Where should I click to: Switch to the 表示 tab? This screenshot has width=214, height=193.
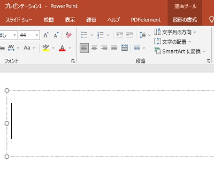pos(70,20)
